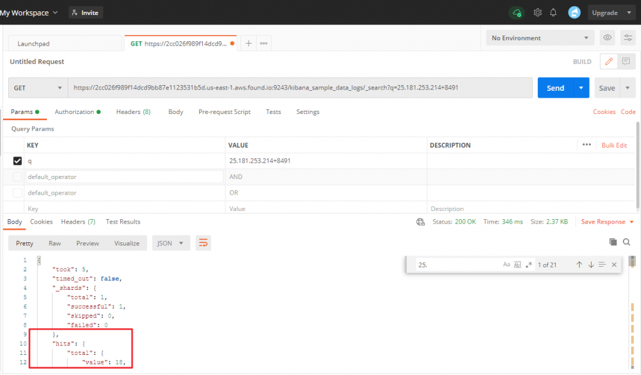Screen dimensions: 641x375
Task: Enable default_operator AND checkbox
Action: click(x=17, y=177)
